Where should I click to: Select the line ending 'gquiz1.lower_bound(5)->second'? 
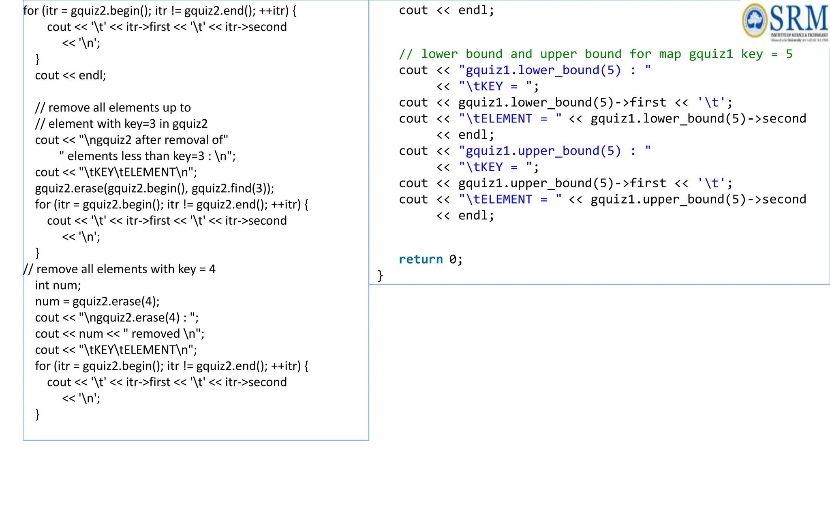tap(603, 119)
